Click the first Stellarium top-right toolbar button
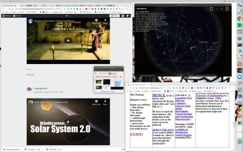 click(x=211, y=9)
